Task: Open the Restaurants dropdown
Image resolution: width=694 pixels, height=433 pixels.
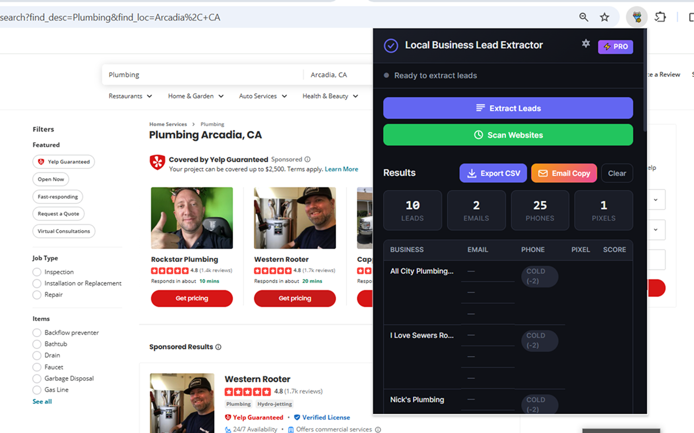Action: tap(130, 96)
